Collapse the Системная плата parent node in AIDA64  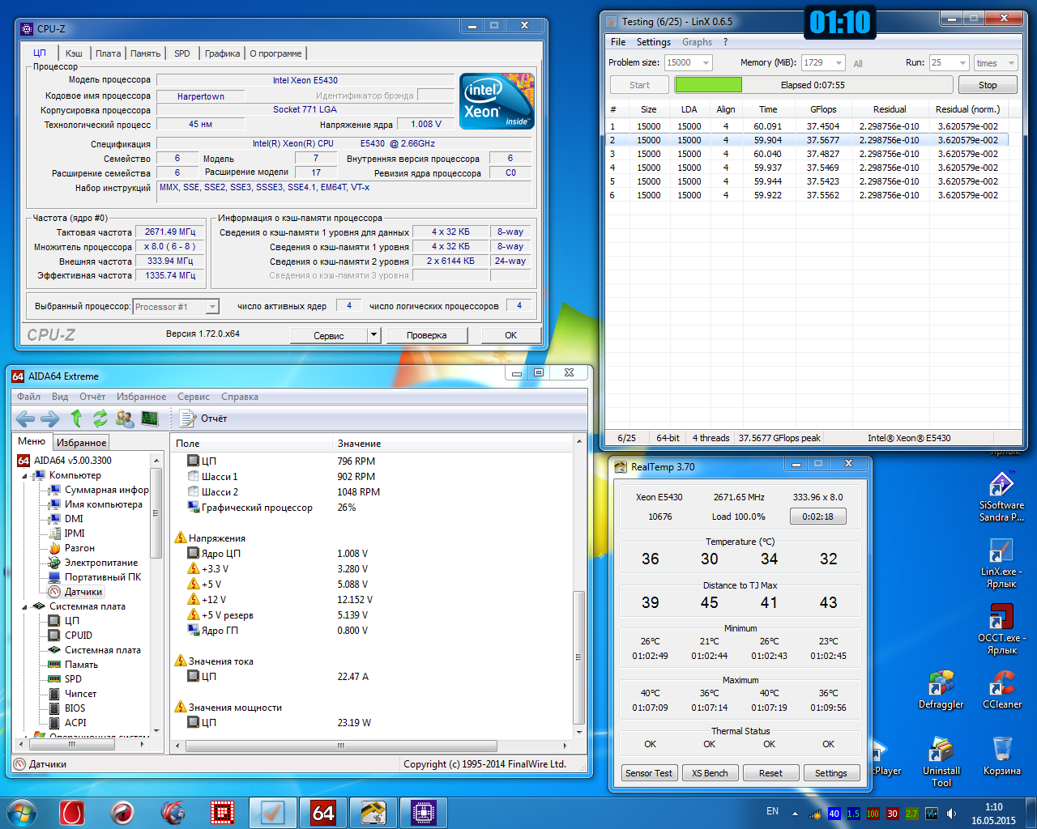[24, 606]
